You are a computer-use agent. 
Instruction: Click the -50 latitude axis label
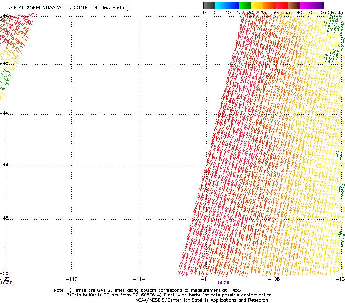(4, 273)
